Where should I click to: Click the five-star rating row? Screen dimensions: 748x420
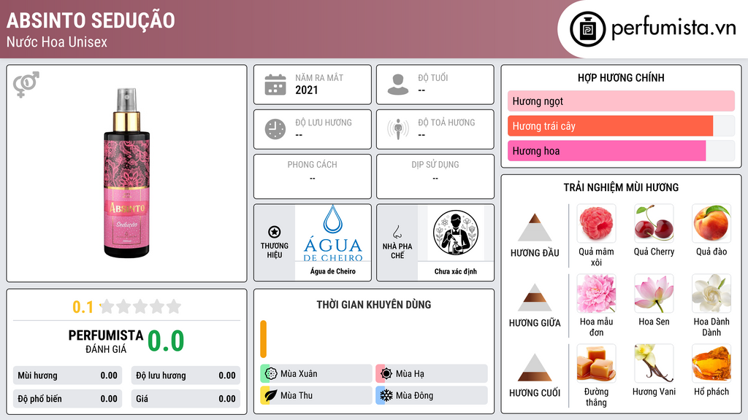tap(141, 306)
